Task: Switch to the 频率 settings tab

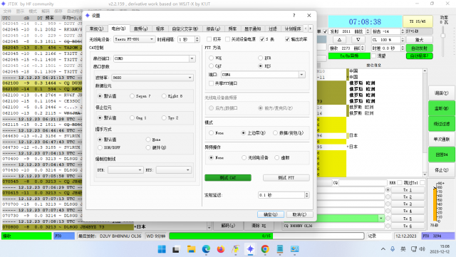Action: (x=232, y=28)
